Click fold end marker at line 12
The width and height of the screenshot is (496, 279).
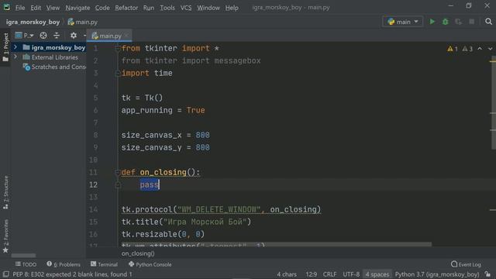tap(118, 184)
